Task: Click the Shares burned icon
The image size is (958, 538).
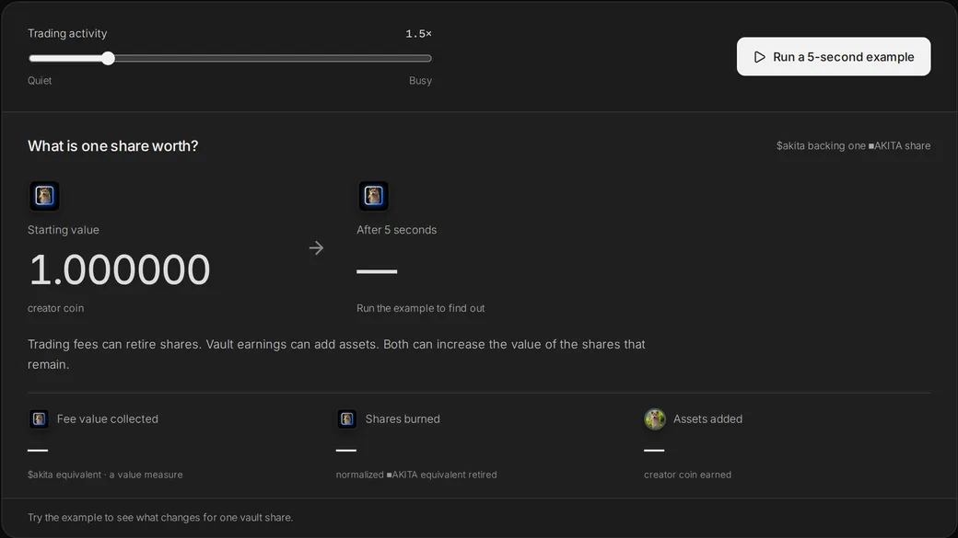Action: pyautogui.click(x=346, y=419)
